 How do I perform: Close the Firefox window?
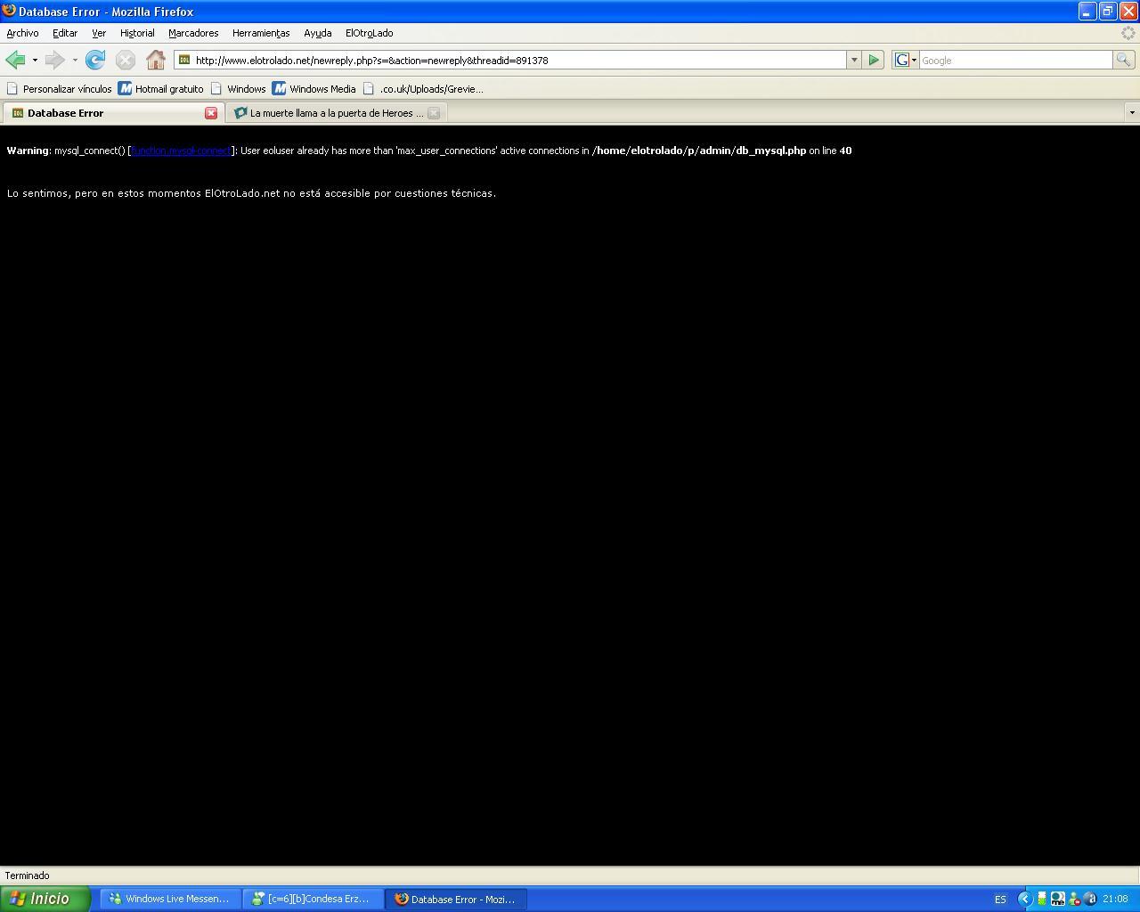click(x=1128, y=12)
